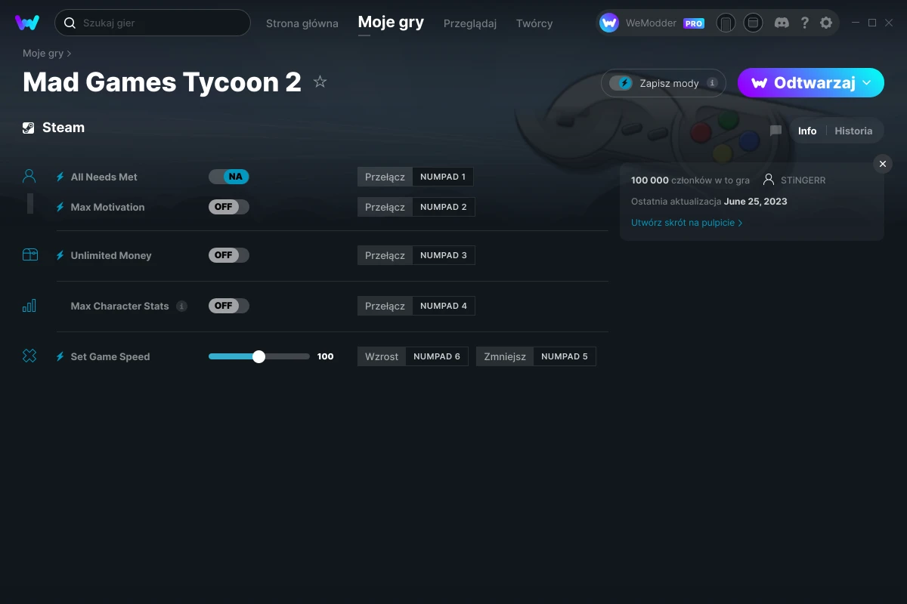
Task: Click Przełącz NUMPAD 3 hotkey button
Action: (416, 255)
